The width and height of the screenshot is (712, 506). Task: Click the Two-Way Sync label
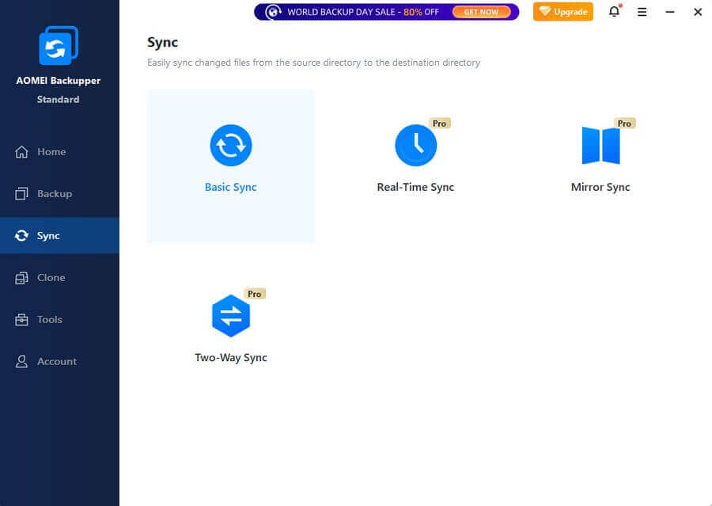[231, 358]
